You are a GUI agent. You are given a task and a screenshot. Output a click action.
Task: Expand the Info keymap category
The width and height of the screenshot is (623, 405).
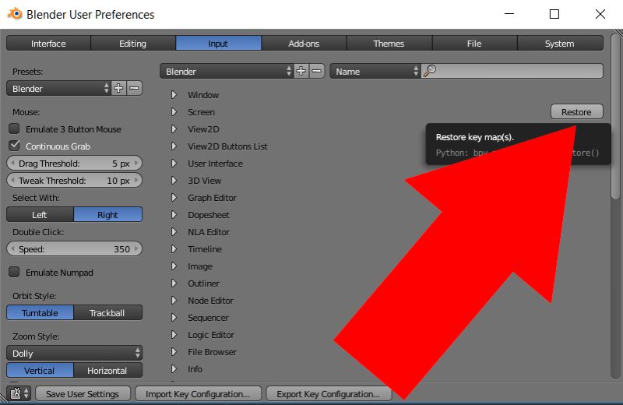click(x=174, y=369)
